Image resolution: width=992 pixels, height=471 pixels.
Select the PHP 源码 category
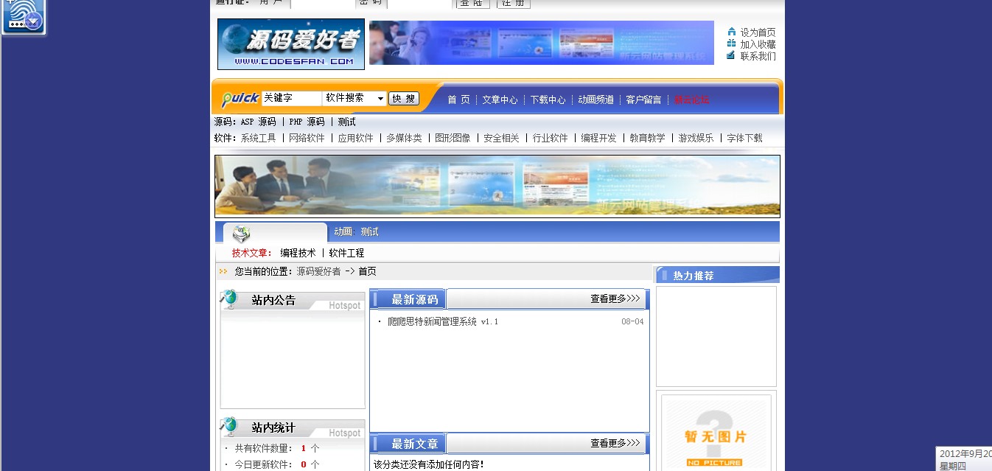pyautogui.click(x=307, y=122)
